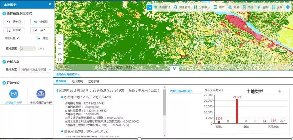Click the blue info icon in the toolbar
The width and height of the screenshot is (293, 140).
pyautogui.click(x=288, y=7)
